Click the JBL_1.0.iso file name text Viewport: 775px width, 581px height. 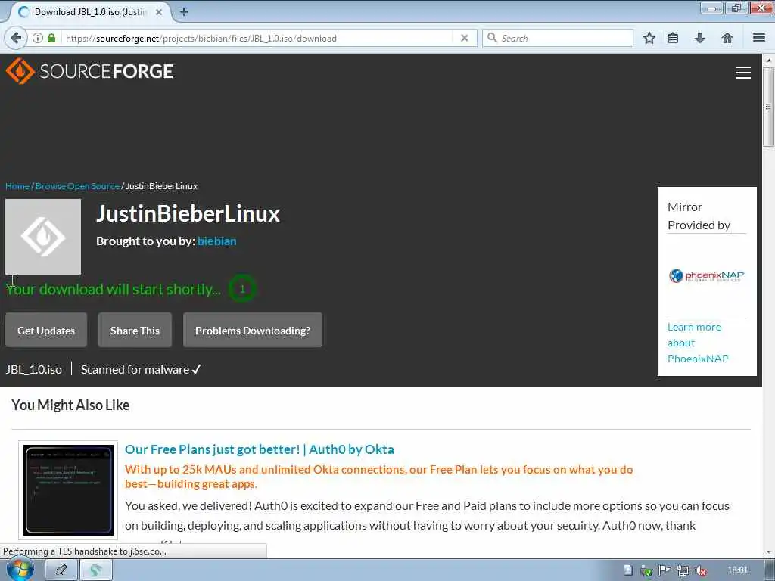click(x=33, y=369)
